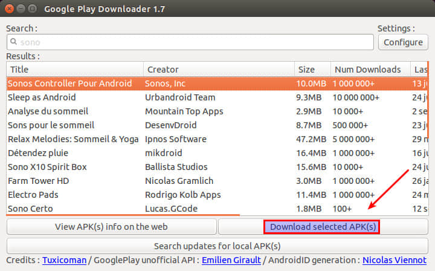Select Sonos Controller Pour Android row
The height and width of the screenshot is (271, 435).
pyautogui.click(x=217, y=83)
